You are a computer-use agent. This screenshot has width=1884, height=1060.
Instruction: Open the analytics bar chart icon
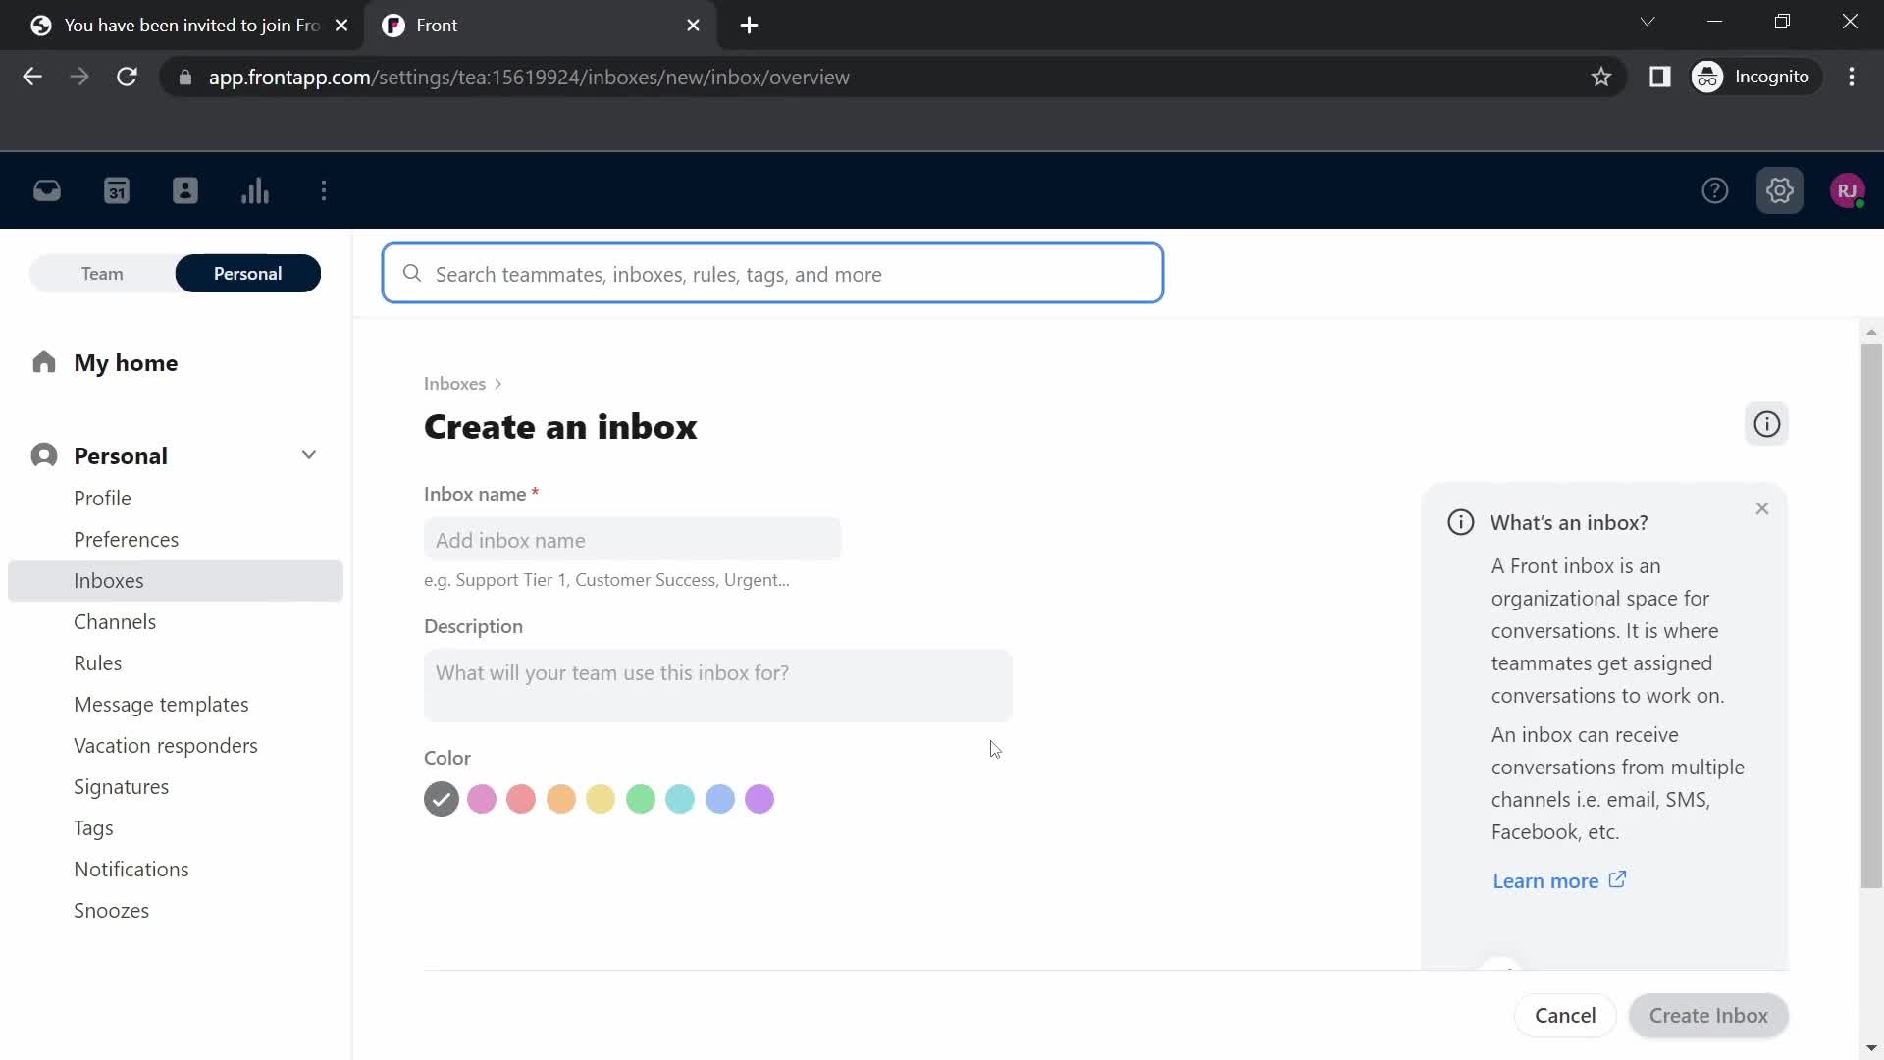[255, 190]
